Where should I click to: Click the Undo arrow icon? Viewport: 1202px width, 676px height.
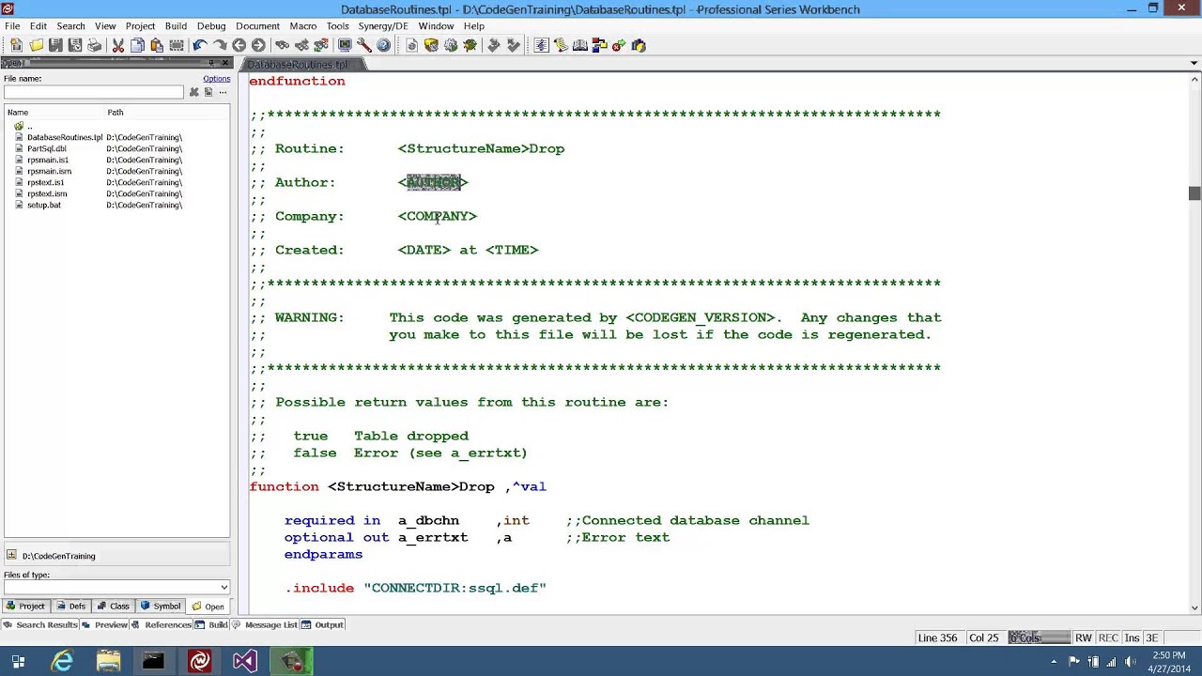200,45
